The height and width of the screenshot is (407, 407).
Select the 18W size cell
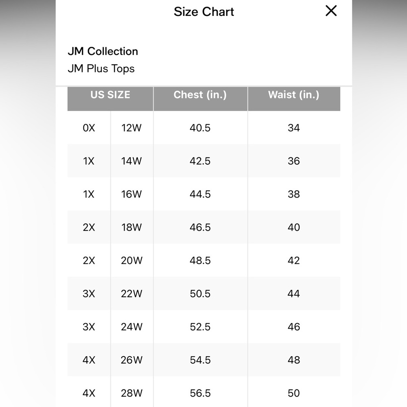click(x=131, y=228)
